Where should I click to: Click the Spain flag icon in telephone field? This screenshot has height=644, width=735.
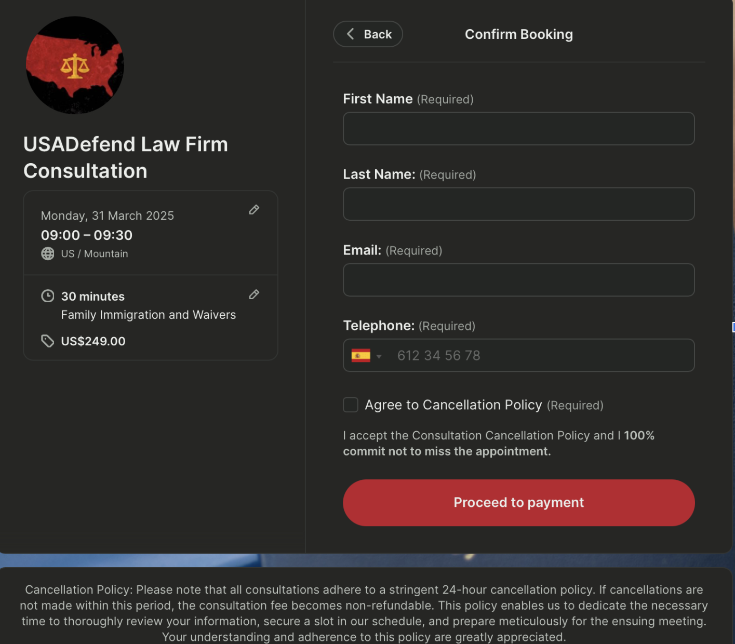[x=361, y=355]
